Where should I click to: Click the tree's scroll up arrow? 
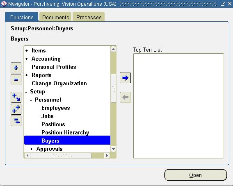tap(114, 49)
